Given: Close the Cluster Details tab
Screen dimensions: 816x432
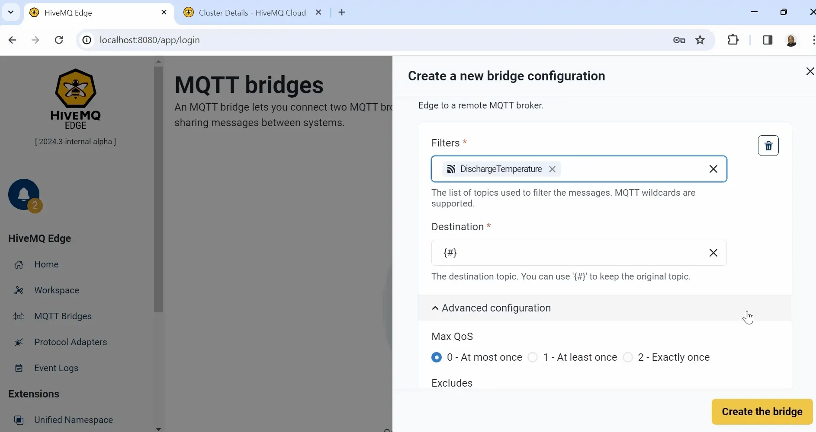Looking at the screenshot, I should coord(318,13).
